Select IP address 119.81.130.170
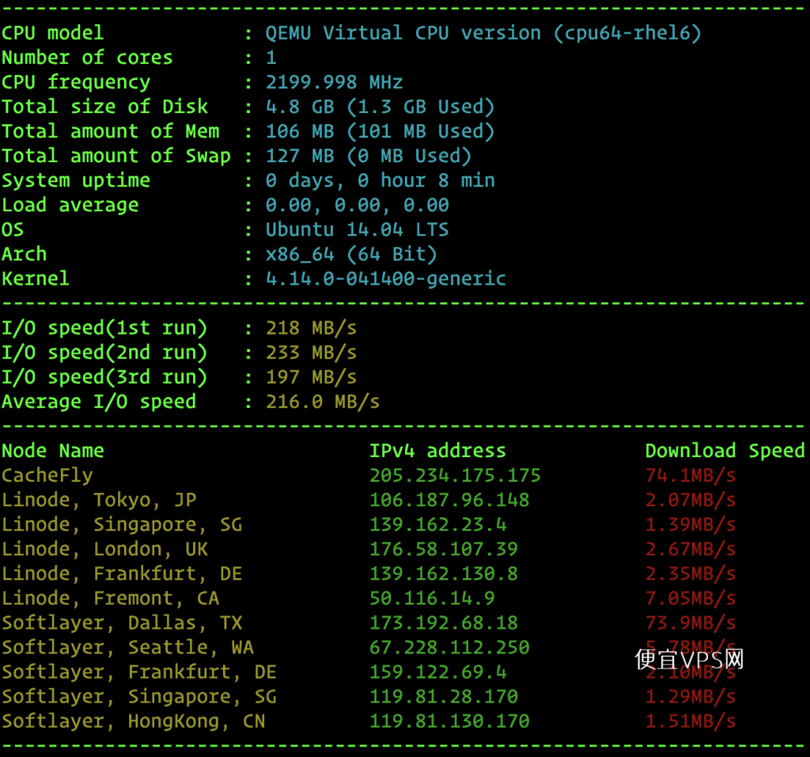810x757 pixels. click(x=449, y=721)
